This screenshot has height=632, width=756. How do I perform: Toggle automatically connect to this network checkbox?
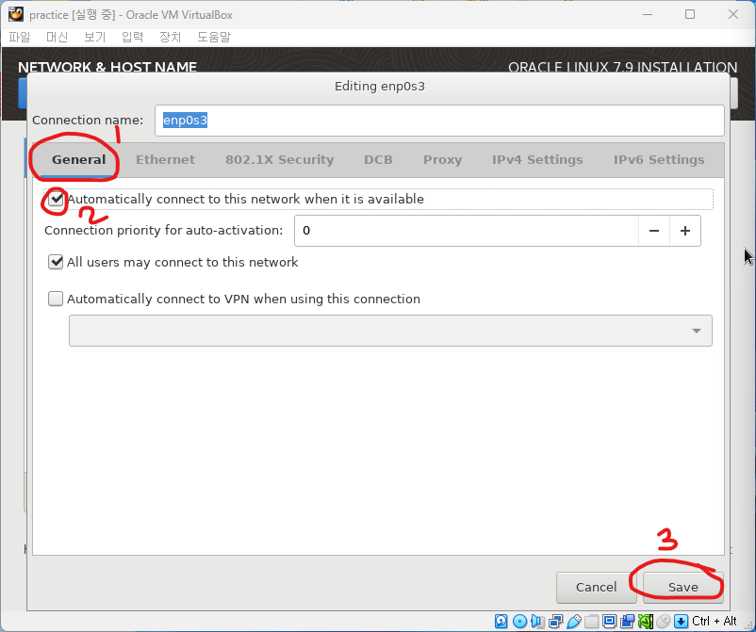point(56,199)
